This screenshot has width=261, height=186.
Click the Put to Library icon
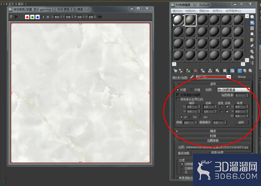(x=217, y=70)
